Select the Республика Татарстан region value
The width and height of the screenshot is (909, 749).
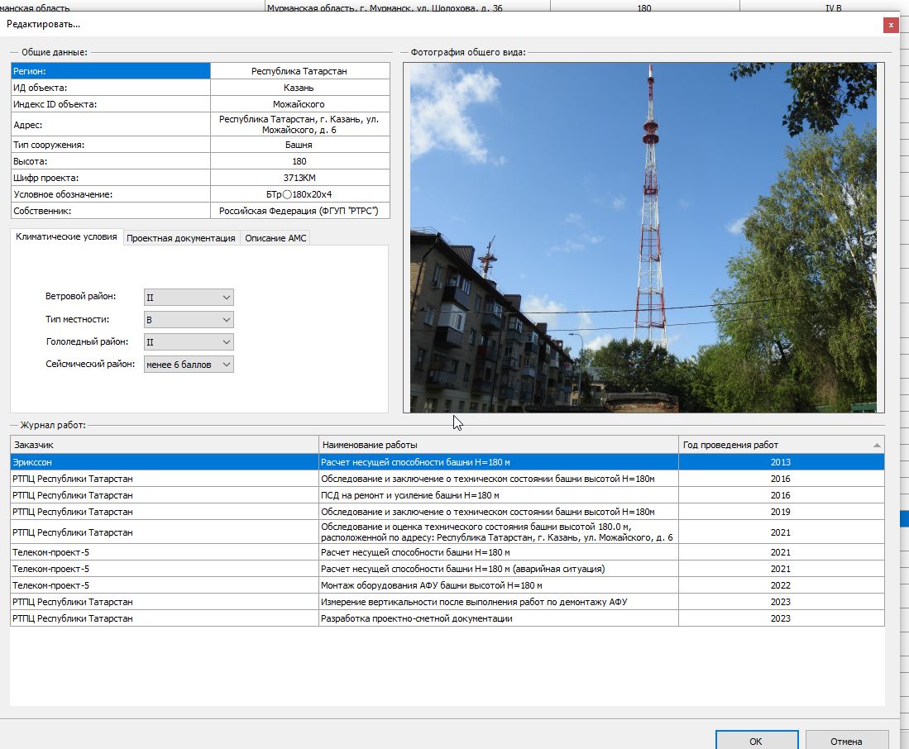(299, 70)
